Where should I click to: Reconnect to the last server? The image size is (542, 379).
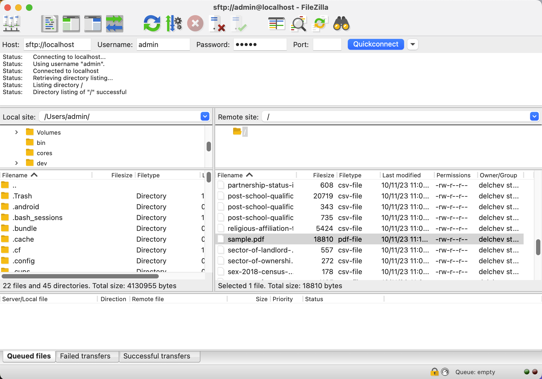point(239,24)
